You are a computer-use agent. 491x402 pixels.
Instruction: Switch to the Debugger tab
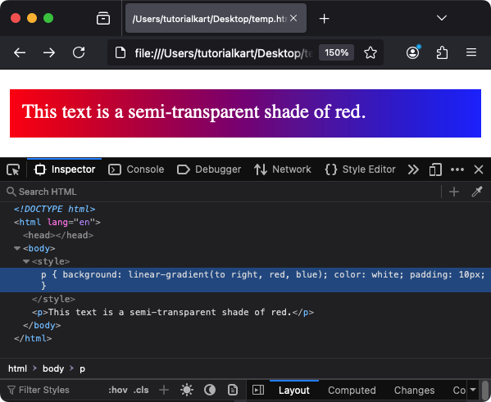pos(209,169)
